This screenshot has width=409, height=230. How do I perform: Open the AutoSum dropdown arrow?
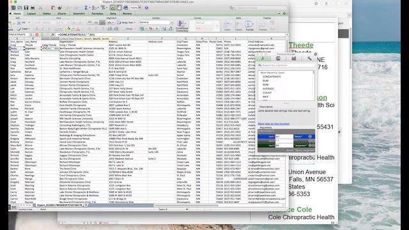tap(89, 8)
